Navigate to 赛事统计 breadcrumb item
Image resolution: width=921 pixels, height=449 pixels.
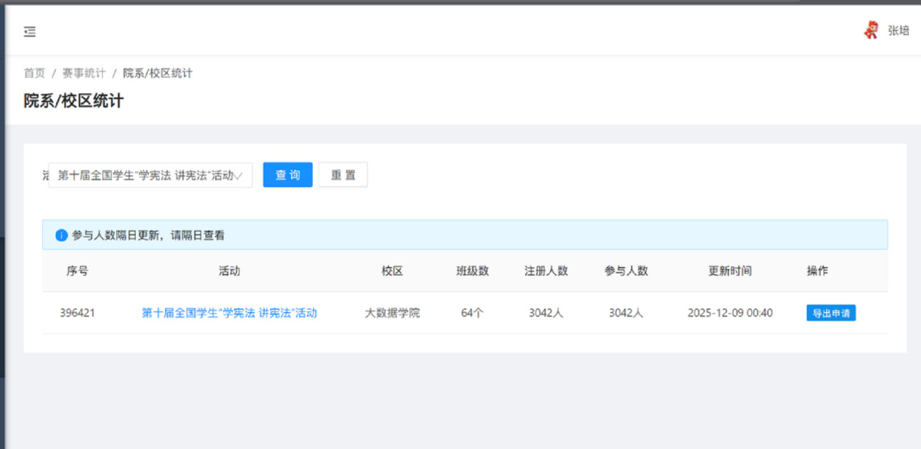tap(84, 73)
